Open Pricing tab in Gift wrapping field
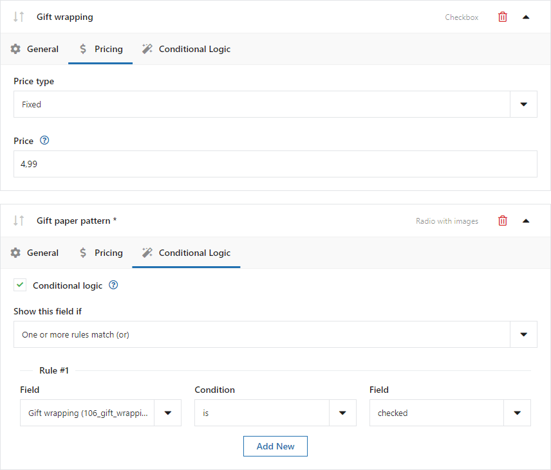This screenshot has width=551, height=470. (x=100, y=49)
